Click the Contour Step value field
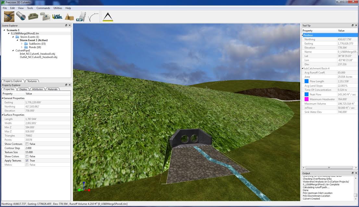Screen dimensions: 359x207 coord(47,148)
